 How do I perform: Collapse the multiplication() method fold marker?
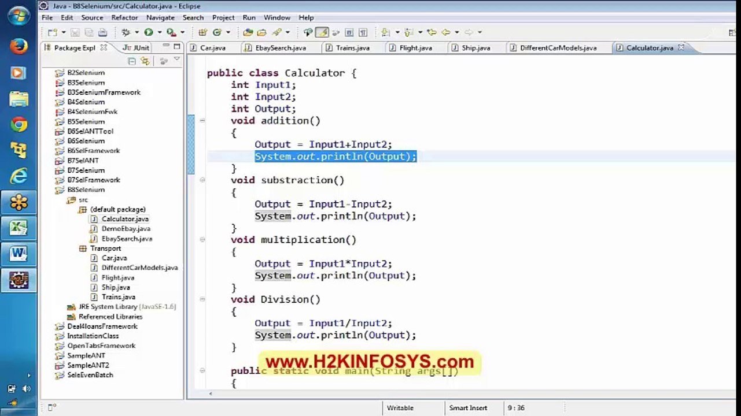pos(202,240)
